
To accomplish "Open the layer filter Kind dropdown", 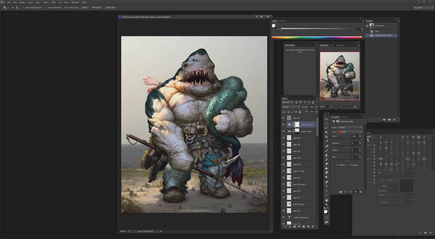I will pyautogui.click(x=288, y=102).
